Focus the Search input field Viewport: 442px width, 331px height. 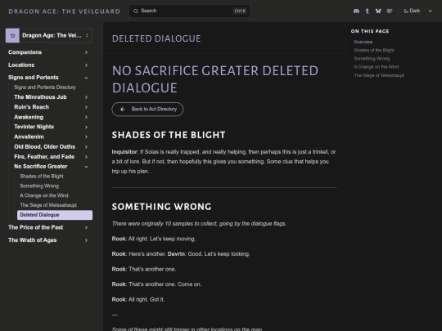[189, 11]
